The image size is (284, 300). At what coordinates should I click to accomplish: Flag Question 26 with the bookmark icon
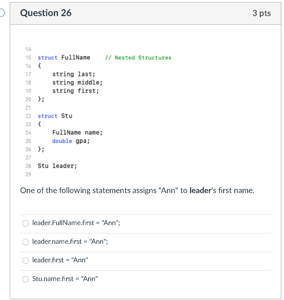2,13
